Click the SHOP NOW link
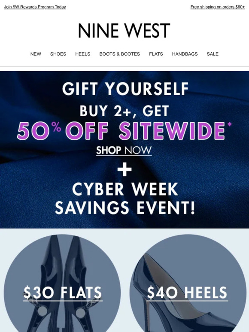 tap(124, 150)
